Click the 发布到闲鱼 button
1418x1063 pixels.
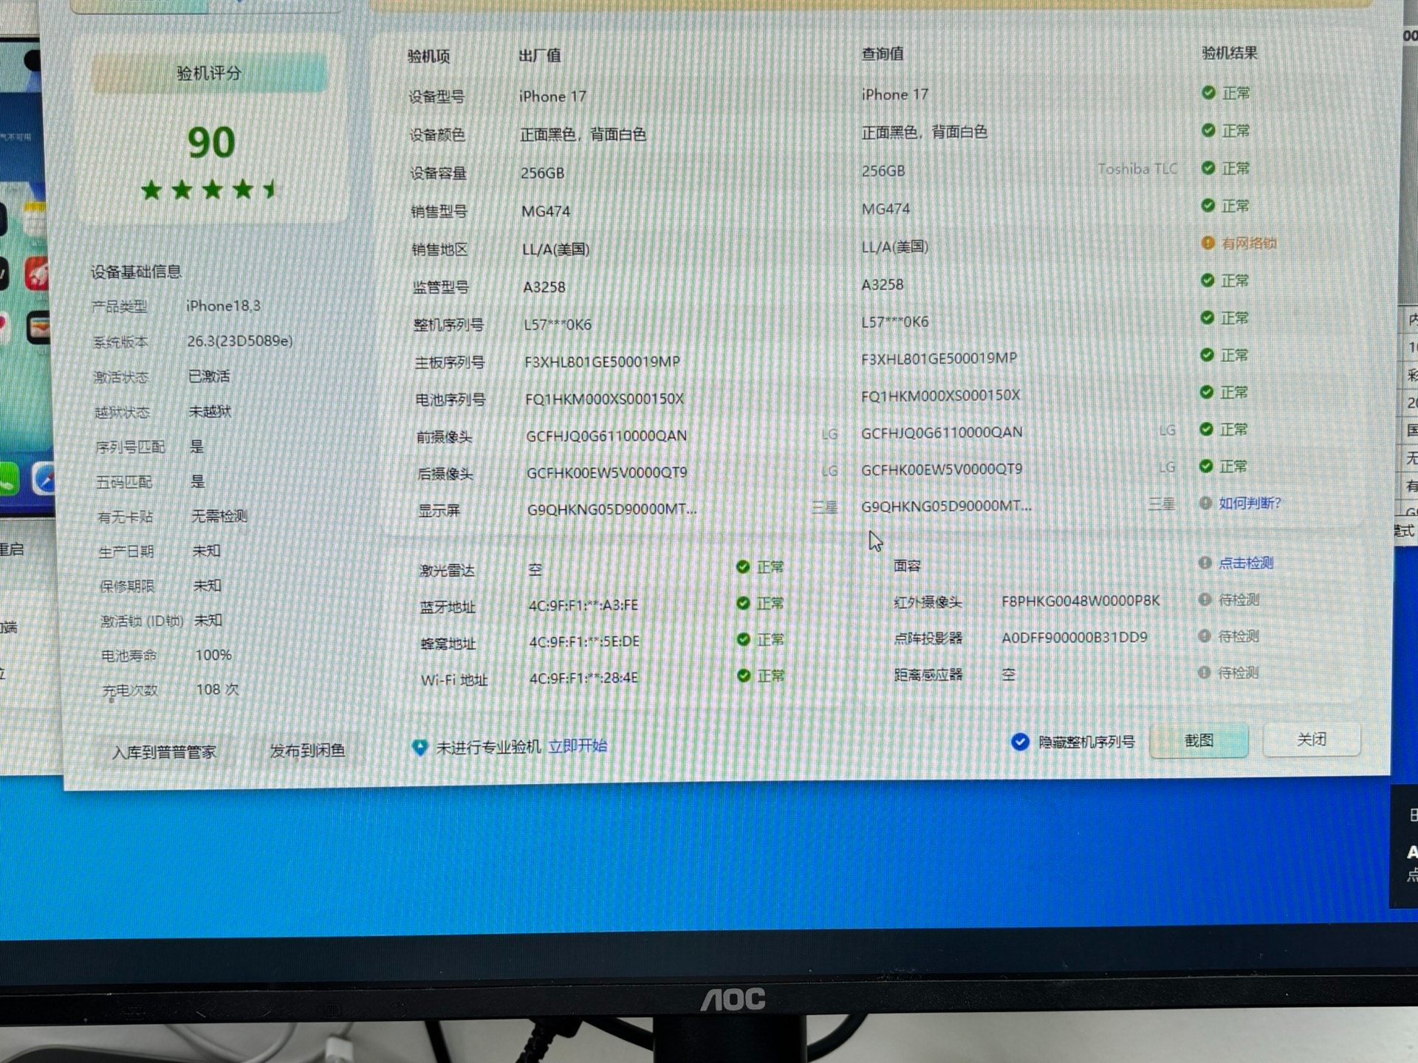[x=307, y=751]
